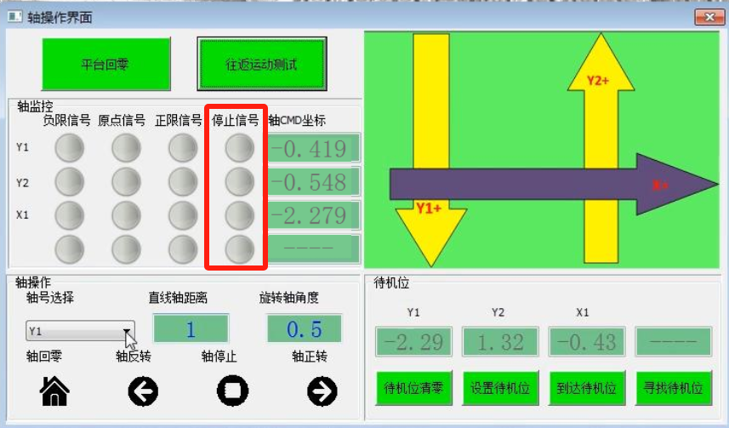Click the window title bar app icon
The image size is (729, 428).
pyautogui.click(x=14, y=16)
